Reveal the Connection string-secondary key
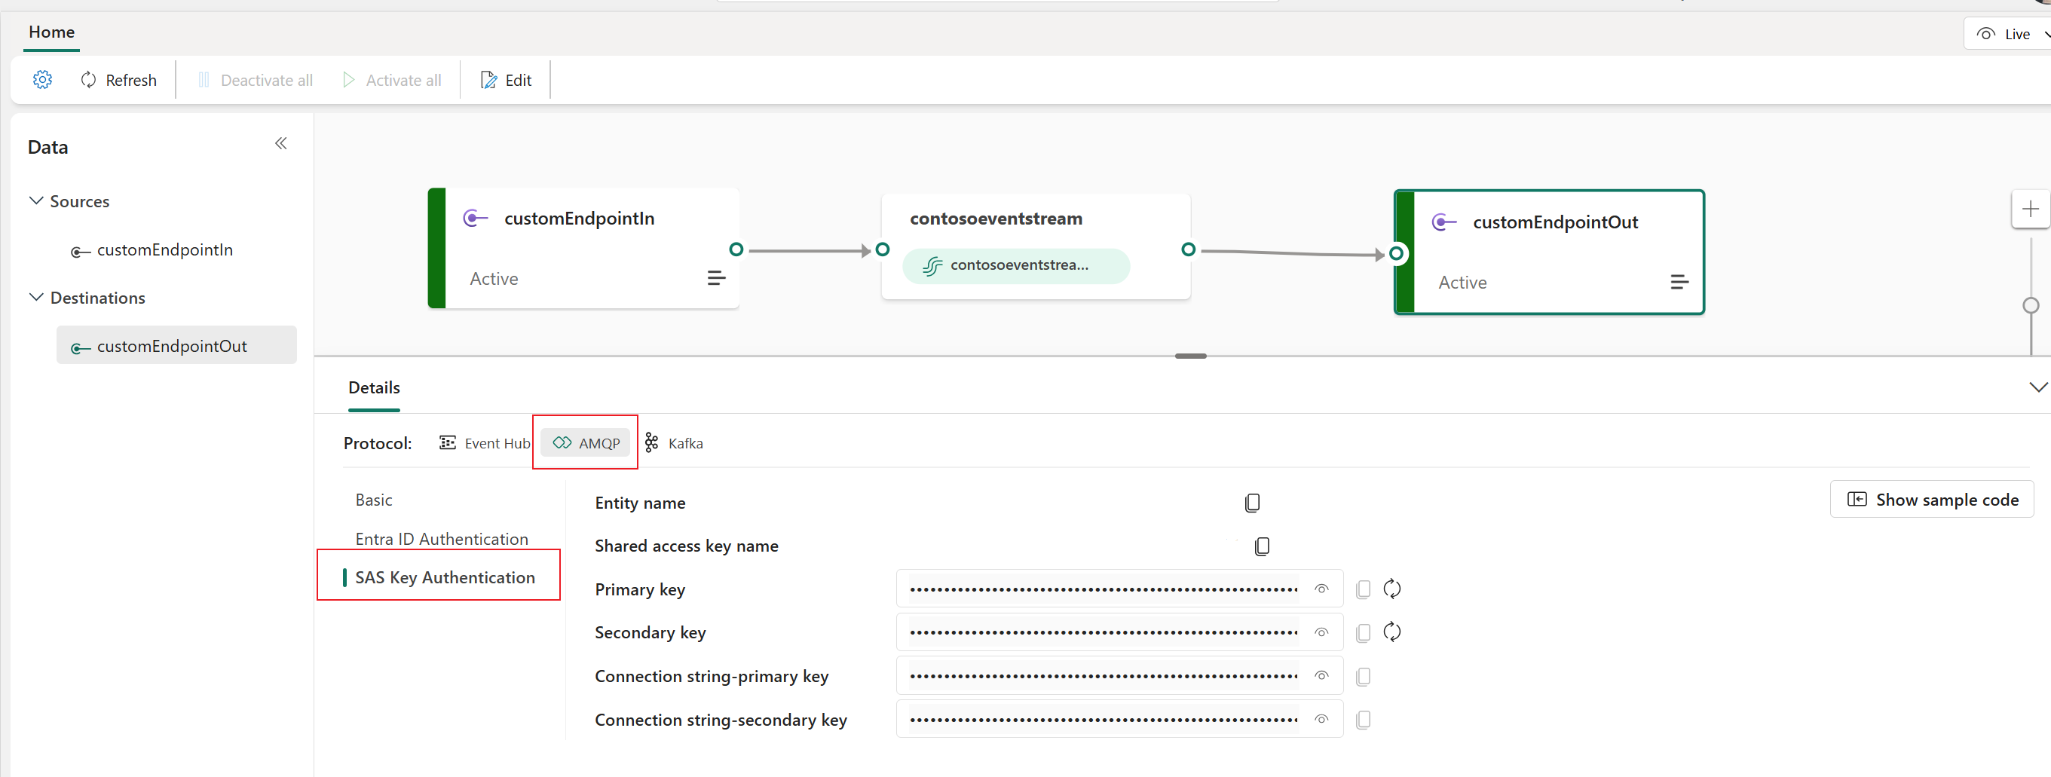2051x777 pixels. pyautogui.click(x=1321, y=719)
